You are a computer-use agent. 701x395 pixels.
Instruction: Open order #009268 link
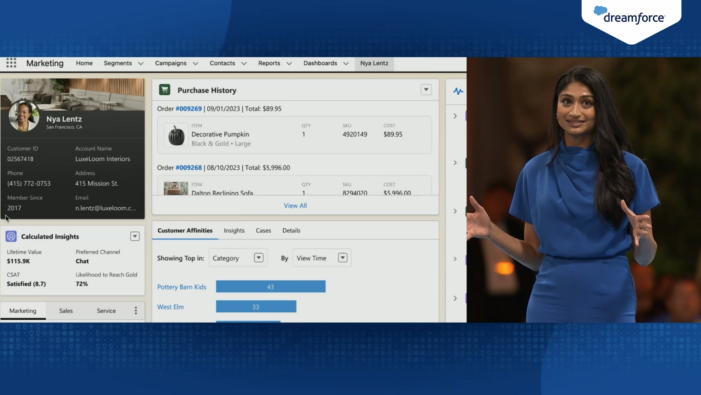click(189, 168)
